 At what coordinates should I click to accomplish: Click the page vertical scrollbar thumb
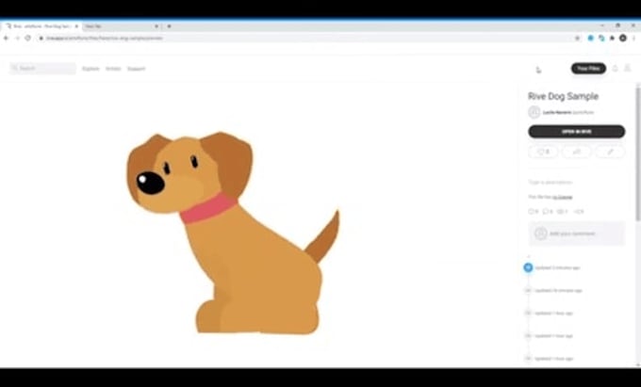coord(637,154)
